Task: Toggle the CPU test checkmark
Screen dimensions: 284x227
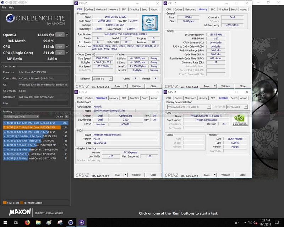Action: pos(67,46)
